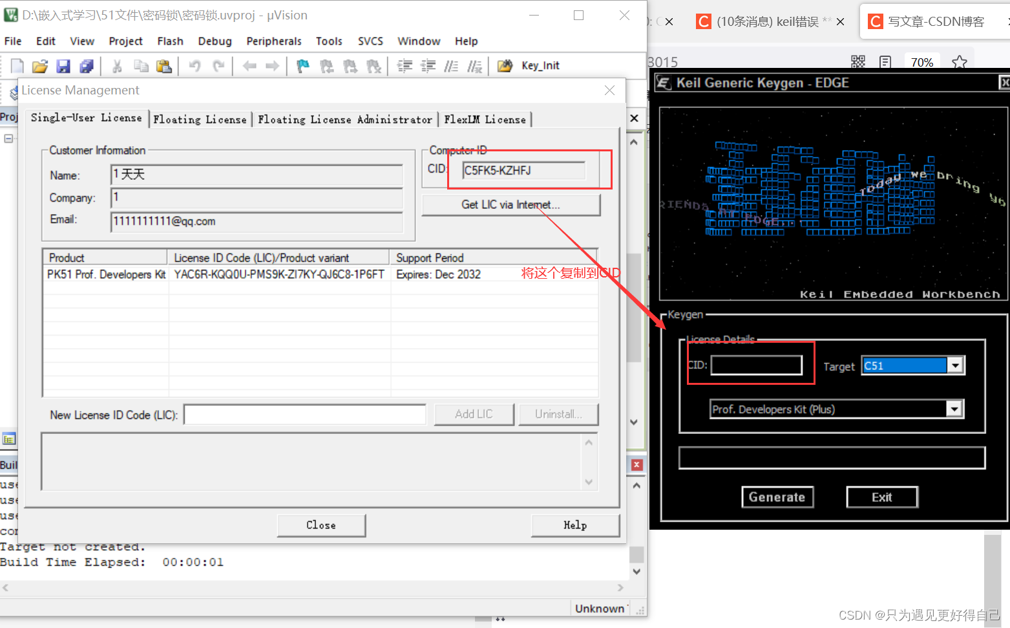1010x628 pixels.
Task: Expand the Target C51 dropdown
Action: click(956, 365)
